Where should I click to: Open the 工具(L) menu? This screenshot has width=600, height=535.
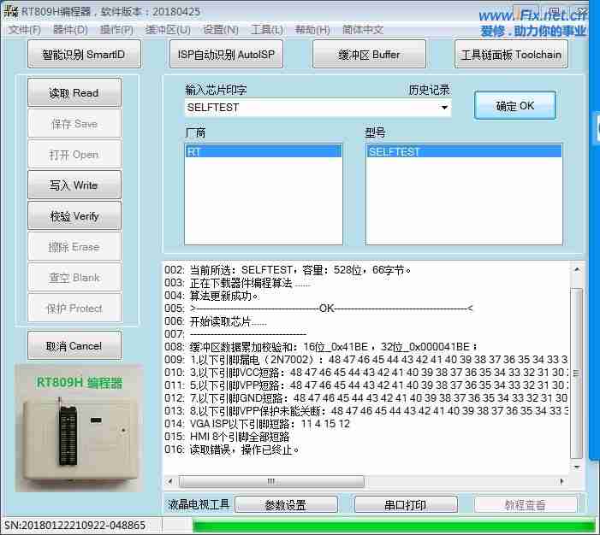pyautogui.click(x=267, y=30)
